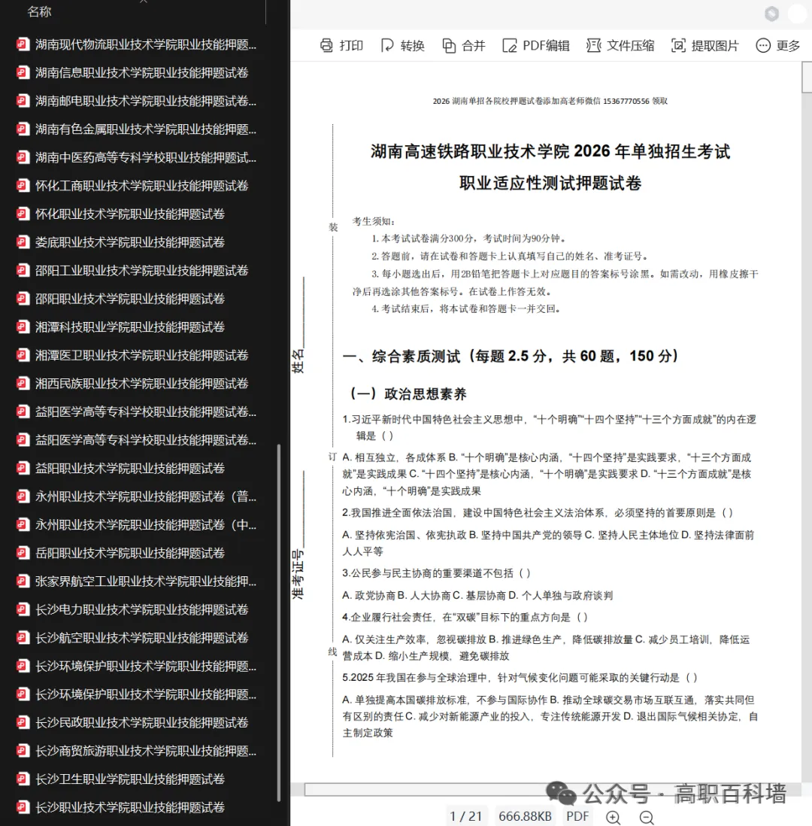Click PDF icon beside 湘潭科技职业学院

23,326
